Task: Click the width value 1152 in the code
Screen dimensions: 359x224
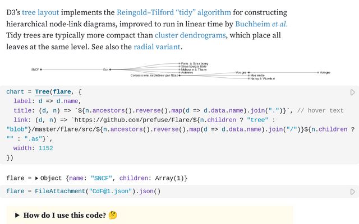Action: click(46, 148)
